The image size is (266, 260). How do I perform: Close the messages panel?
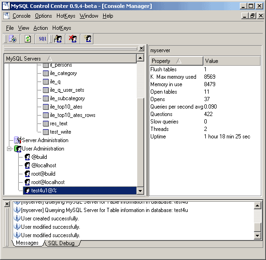point(7,204)
